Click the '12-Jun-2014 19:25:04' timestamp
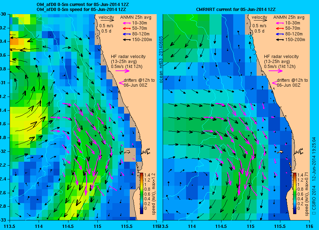Viewport: 319px width, 230px height. pos(314,159)
